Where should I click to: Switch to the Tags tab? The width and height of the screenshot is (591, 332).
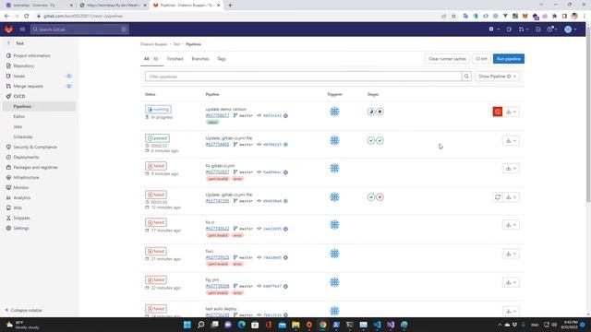(x=222, y=59)
